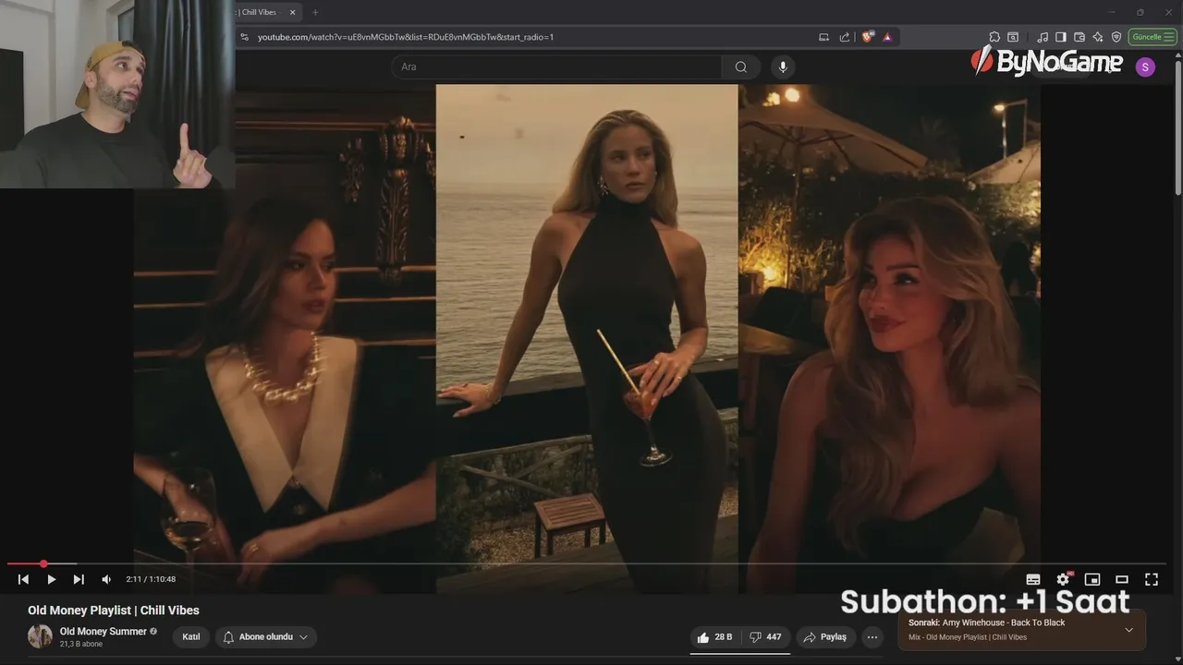Install or cast screen icon in address bar
1183x665 pixels.
pos(823,37)
